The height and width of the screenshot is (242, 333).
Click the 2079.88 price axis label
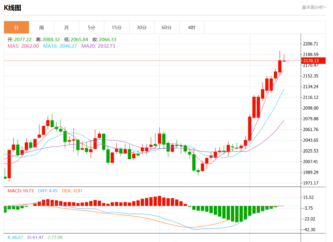tap(311, 119)
